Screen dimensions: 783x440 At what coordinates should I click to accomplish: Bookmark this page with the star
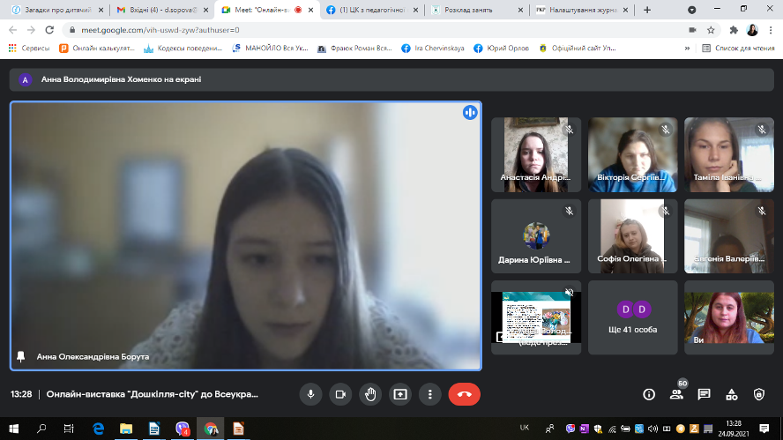click(711, 30)
